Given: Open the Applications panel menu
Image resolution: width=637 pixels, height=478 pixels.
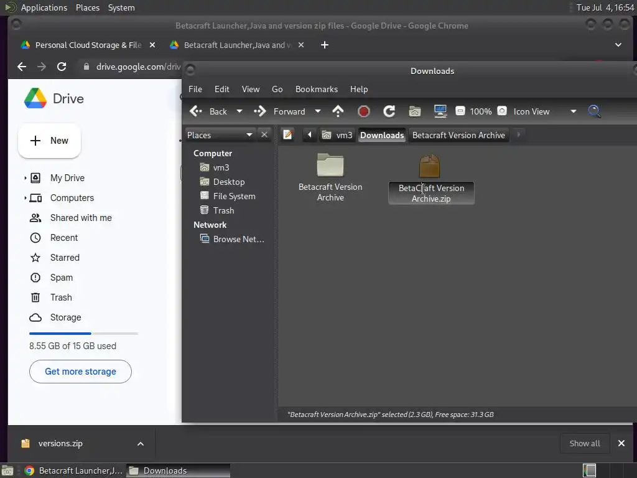Looking at the screenshot, I should click(x=44, y=7).
